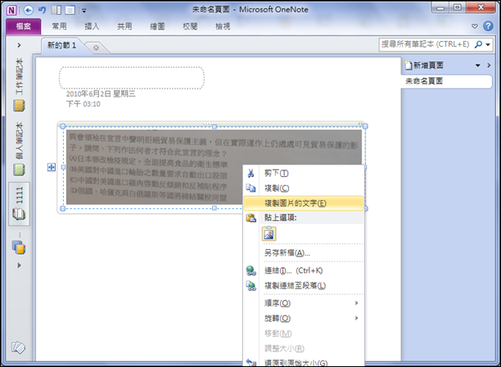The image size is (501, 367).
Task: Click the Back arrow in quick access toolbar
Action: 29,10
